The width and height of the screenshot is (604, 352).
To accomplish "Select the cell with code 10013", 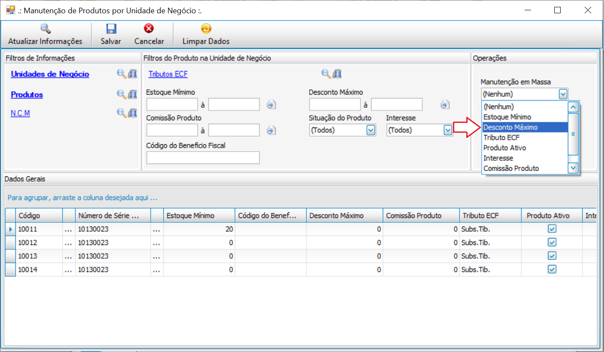I will pos(39,256).
